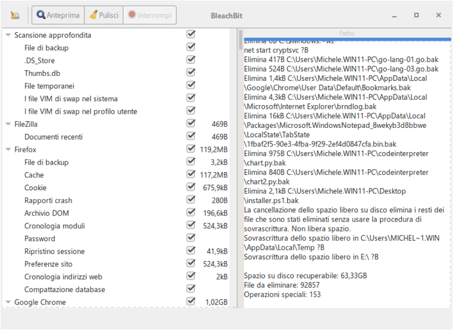Screen dimensions: 453x330
Task: Select the Rapporti crash row
Action: pyautogui.click(x=116, y=200)
